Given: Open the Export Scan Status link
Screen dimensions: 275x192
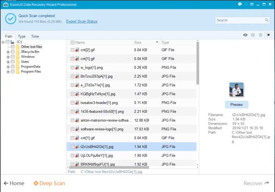Looking at the screenshot, I should [82, 22].
